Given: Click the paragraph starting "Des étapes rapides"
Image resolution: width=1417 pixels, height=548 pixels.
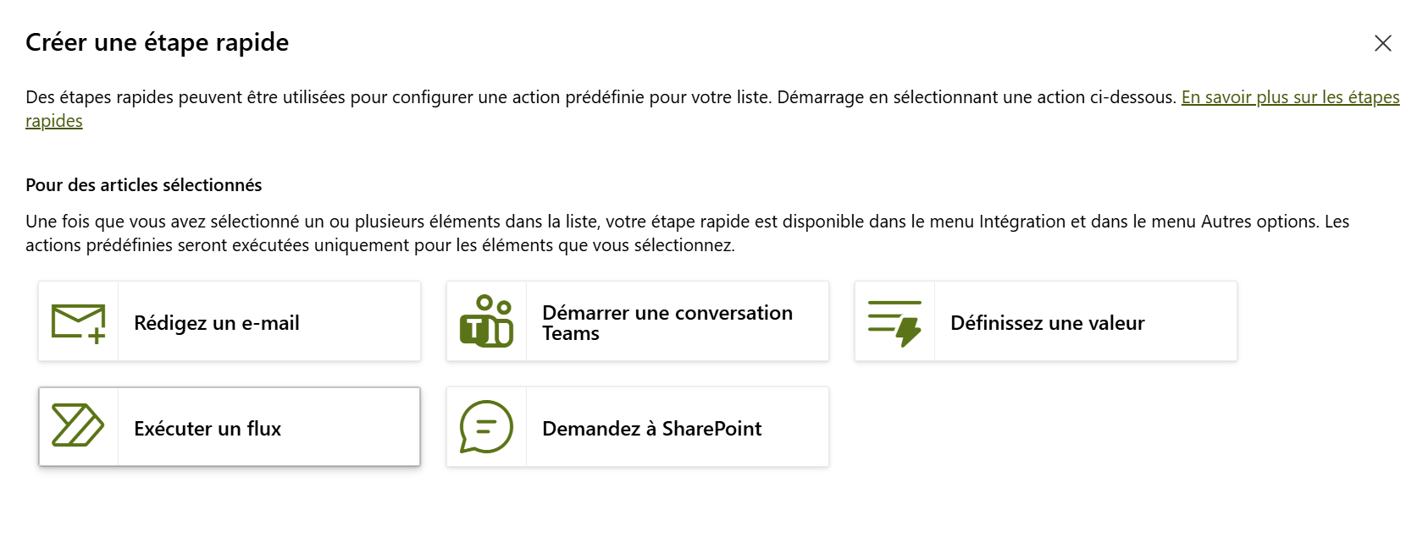Looking at the screenshot, I should [x=593, y=97].
